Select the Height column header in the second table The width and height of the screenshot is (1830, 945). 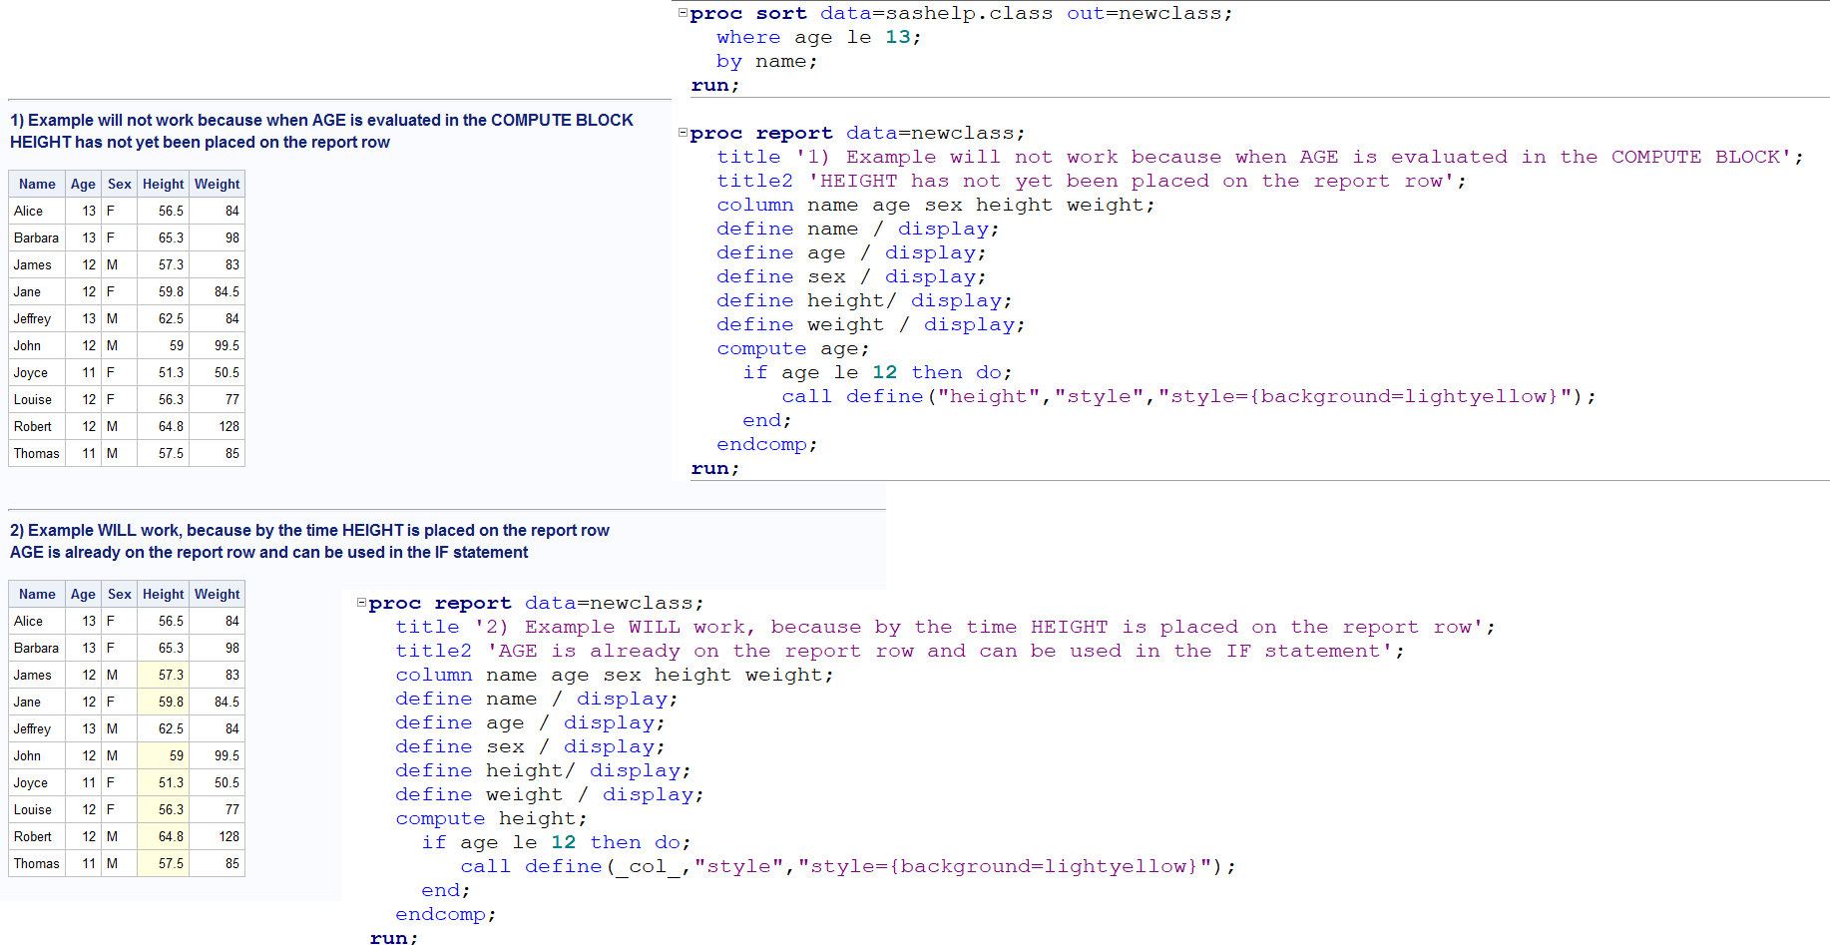pos(163,594)
